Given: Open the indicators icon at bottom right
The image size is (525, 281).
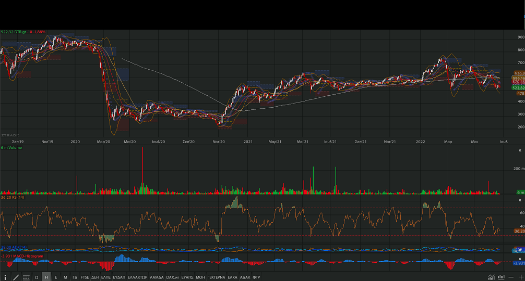Looking at the screenshot, I should [502, 277].
